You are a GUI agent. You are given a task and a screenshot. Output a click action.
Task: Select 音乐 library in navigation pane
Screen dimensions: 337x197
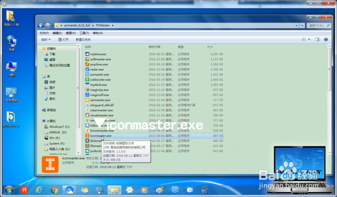point(52,99)
